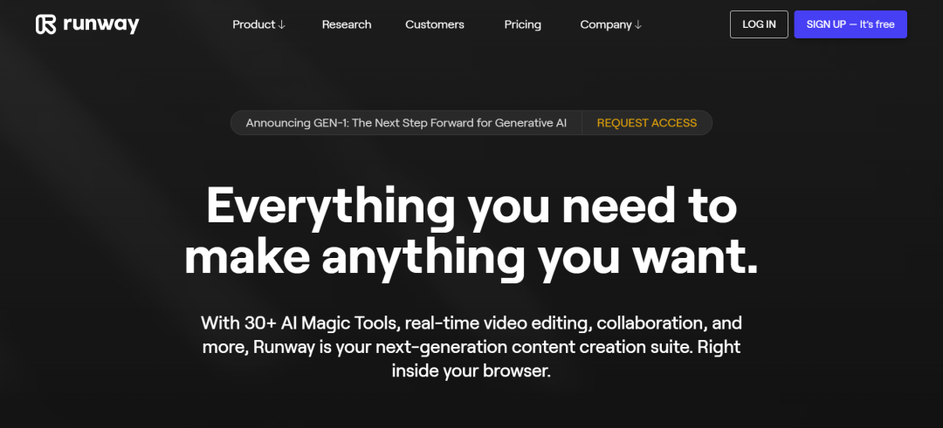
Task: Click the GEN-1 announcement text
Action: (407, 123)
